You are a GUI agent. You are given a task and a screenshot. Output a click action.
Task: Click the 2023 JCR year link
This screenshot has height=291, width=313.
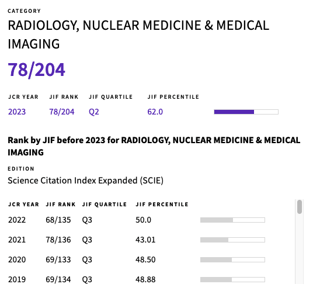point(17,112)
